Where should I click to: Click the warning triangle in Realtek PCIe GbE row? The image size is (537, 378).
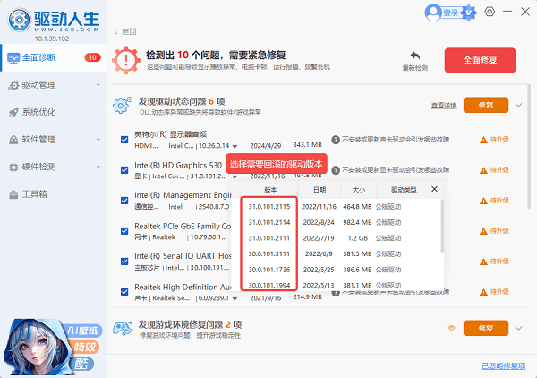pyautogui.click(x=483, y=231)
